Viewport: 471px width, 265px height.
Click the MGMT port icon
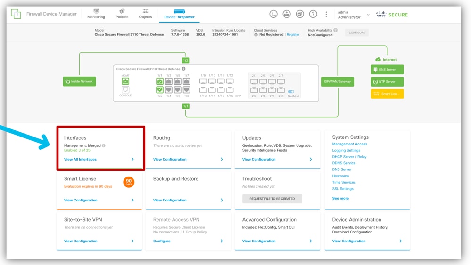[x=125, y=81]
